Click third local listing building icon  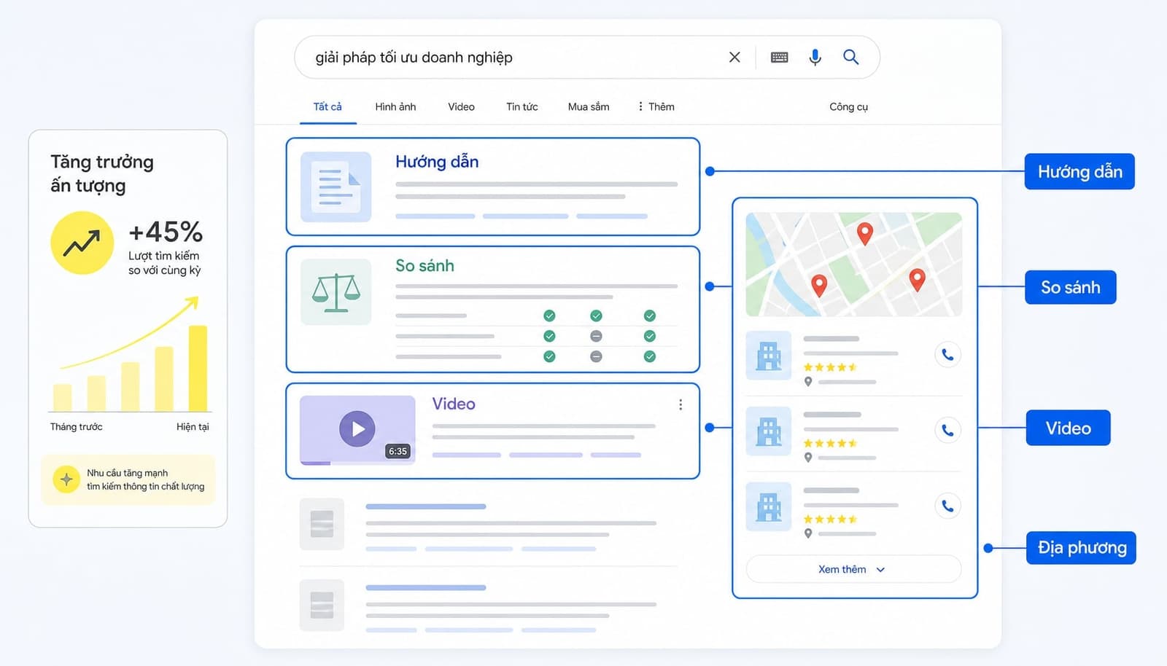point(768,506)
